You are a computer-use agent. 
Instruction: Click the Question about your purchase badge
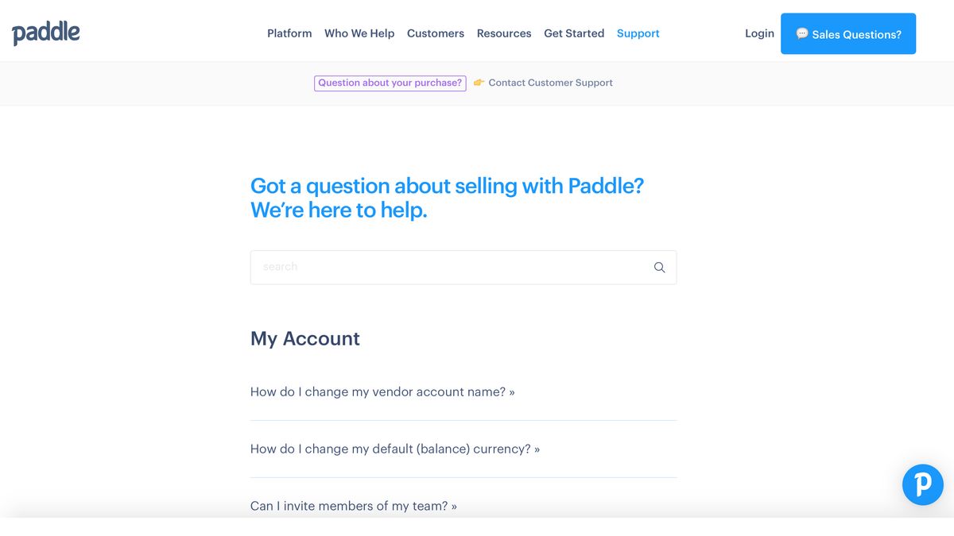pos(390,83)
